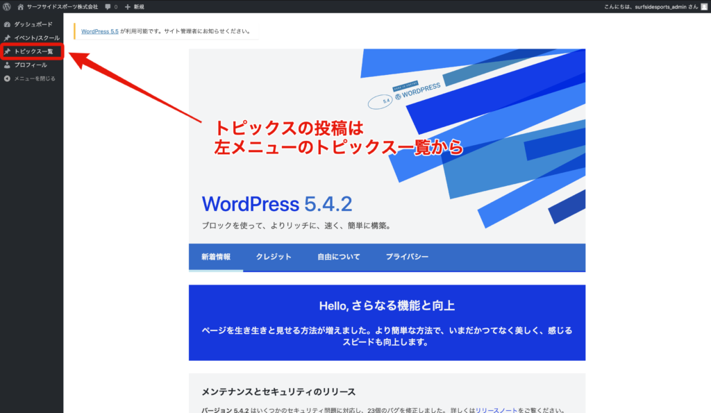Click the ダッシュボード gauge icon
The height and width of the screenshot is (413, 711).
click(x=7, y=24)
